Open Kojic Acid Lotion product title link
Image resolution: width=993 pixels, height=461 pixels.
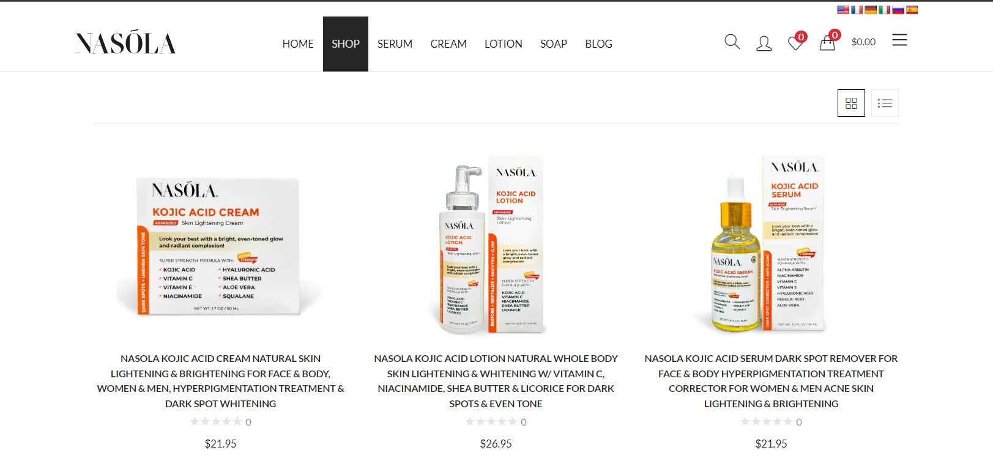click(x=496, y=381)
